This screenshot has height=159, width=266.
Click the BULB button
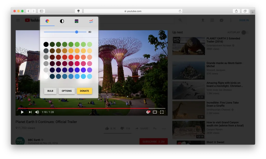[x=50, y=91]
